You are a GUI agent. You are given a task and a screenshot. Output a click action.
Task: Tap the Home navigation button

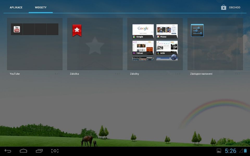click(23, 151)
